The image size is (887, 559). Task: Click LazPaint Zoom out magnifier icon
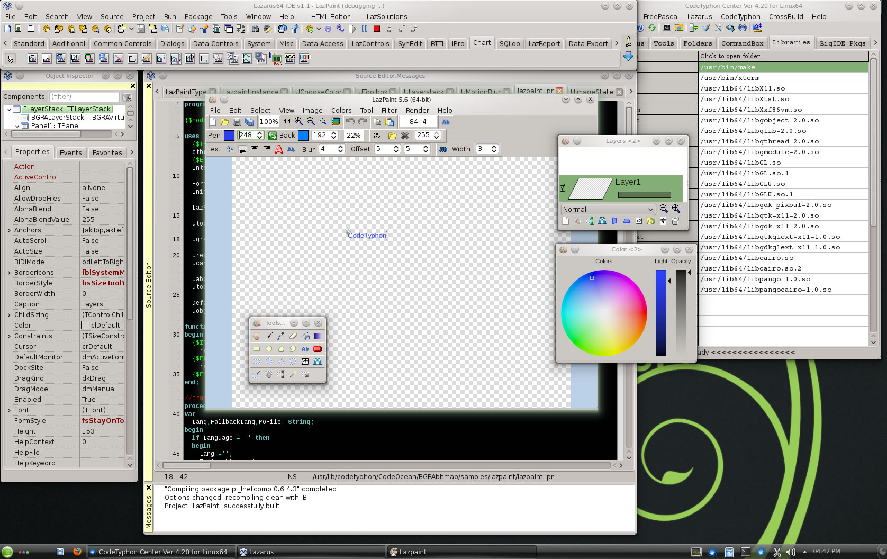(x=311, y=122)
